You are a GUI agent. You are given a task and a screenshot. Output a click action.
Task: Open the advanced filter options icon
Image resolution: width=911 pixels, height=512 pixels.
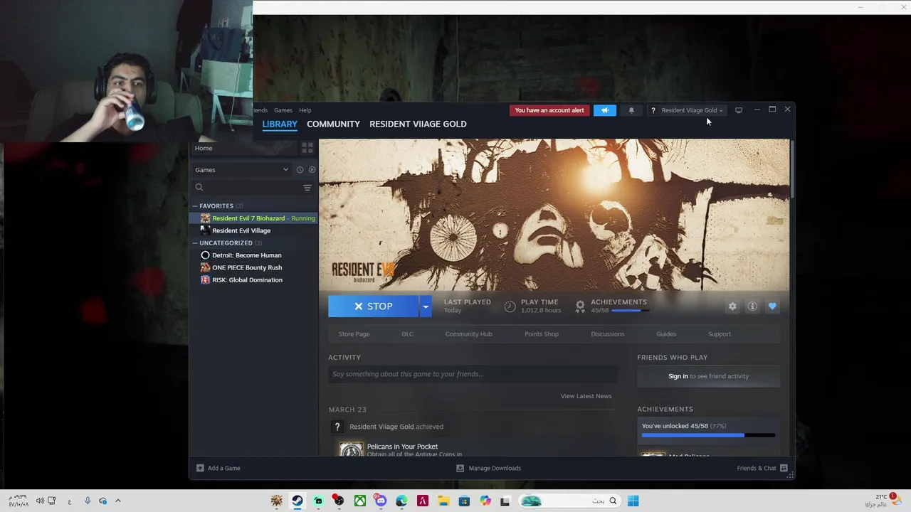(x=307, y=188)
